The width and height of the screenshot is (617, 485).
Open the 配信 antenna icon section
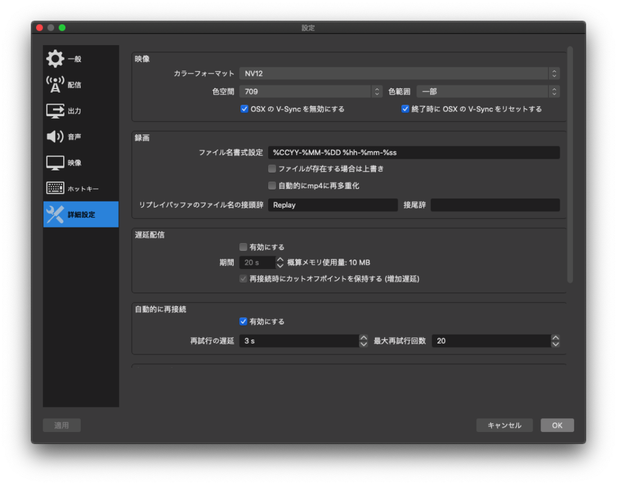tap(55, 84)
